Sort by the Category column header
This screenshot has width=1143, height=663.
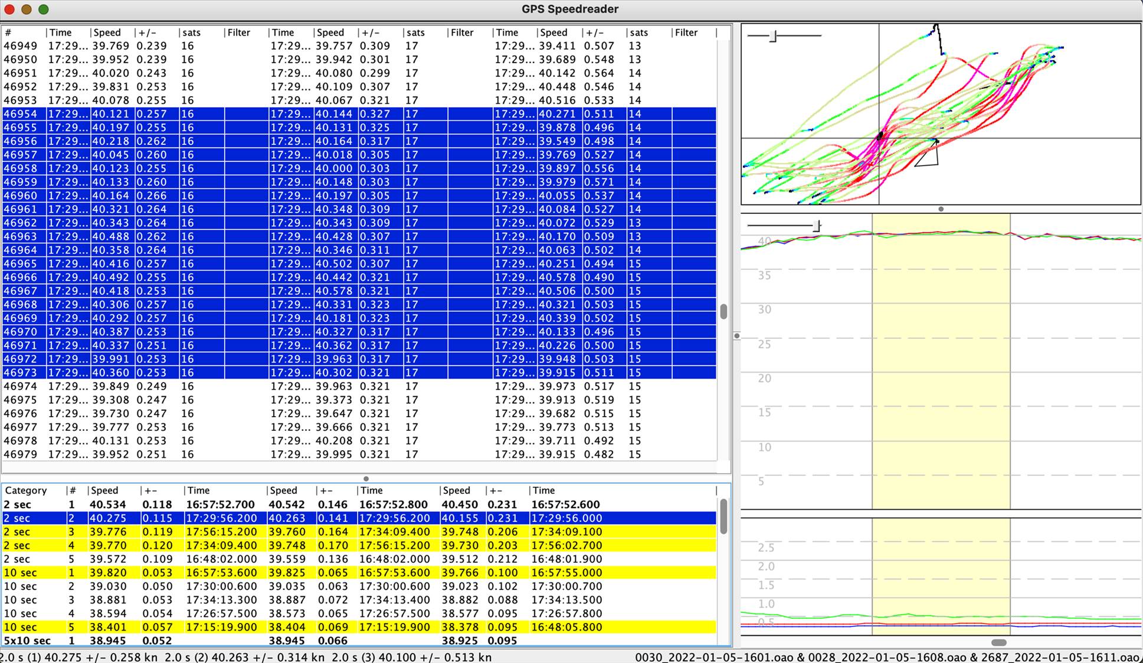[26, 490]
